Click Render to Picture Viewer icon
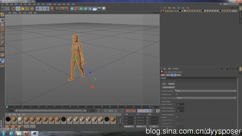The height and width of the screenshot is (136, 242). 62,9
